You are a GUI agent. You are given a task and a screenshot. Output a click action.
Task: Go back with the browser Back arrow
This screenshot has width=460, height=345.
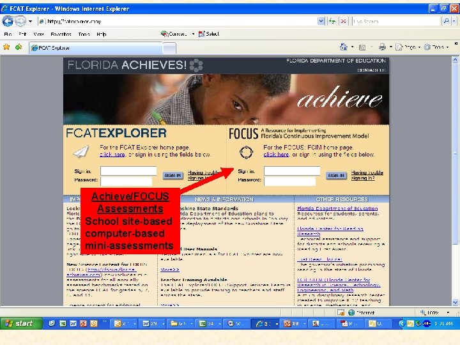click(x=8, y=21)
